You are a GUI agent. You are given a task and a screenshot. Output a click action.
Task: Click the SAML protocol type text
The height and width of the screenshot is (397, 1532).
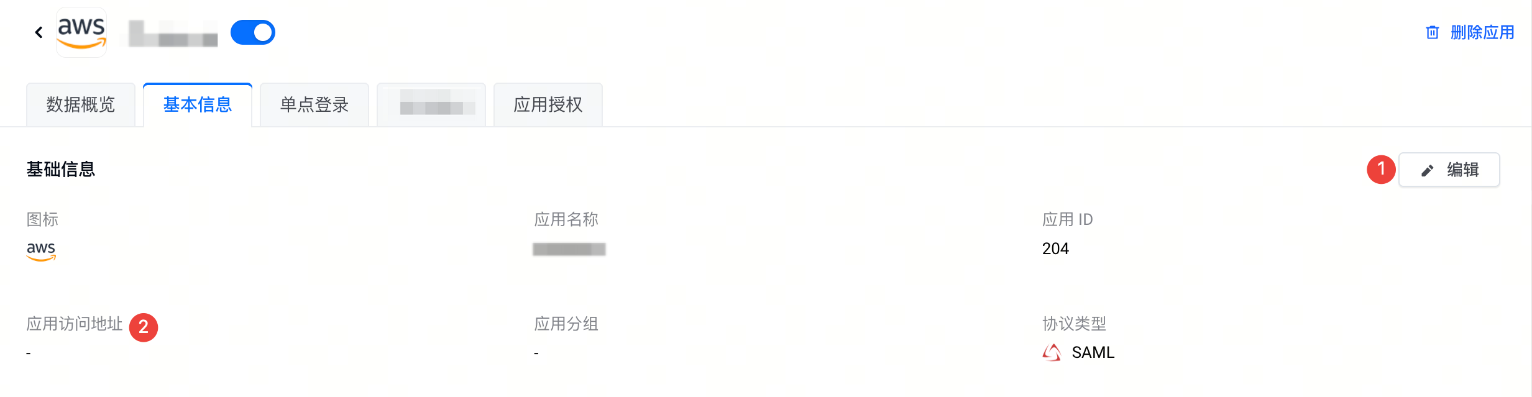click(1093, 353)
